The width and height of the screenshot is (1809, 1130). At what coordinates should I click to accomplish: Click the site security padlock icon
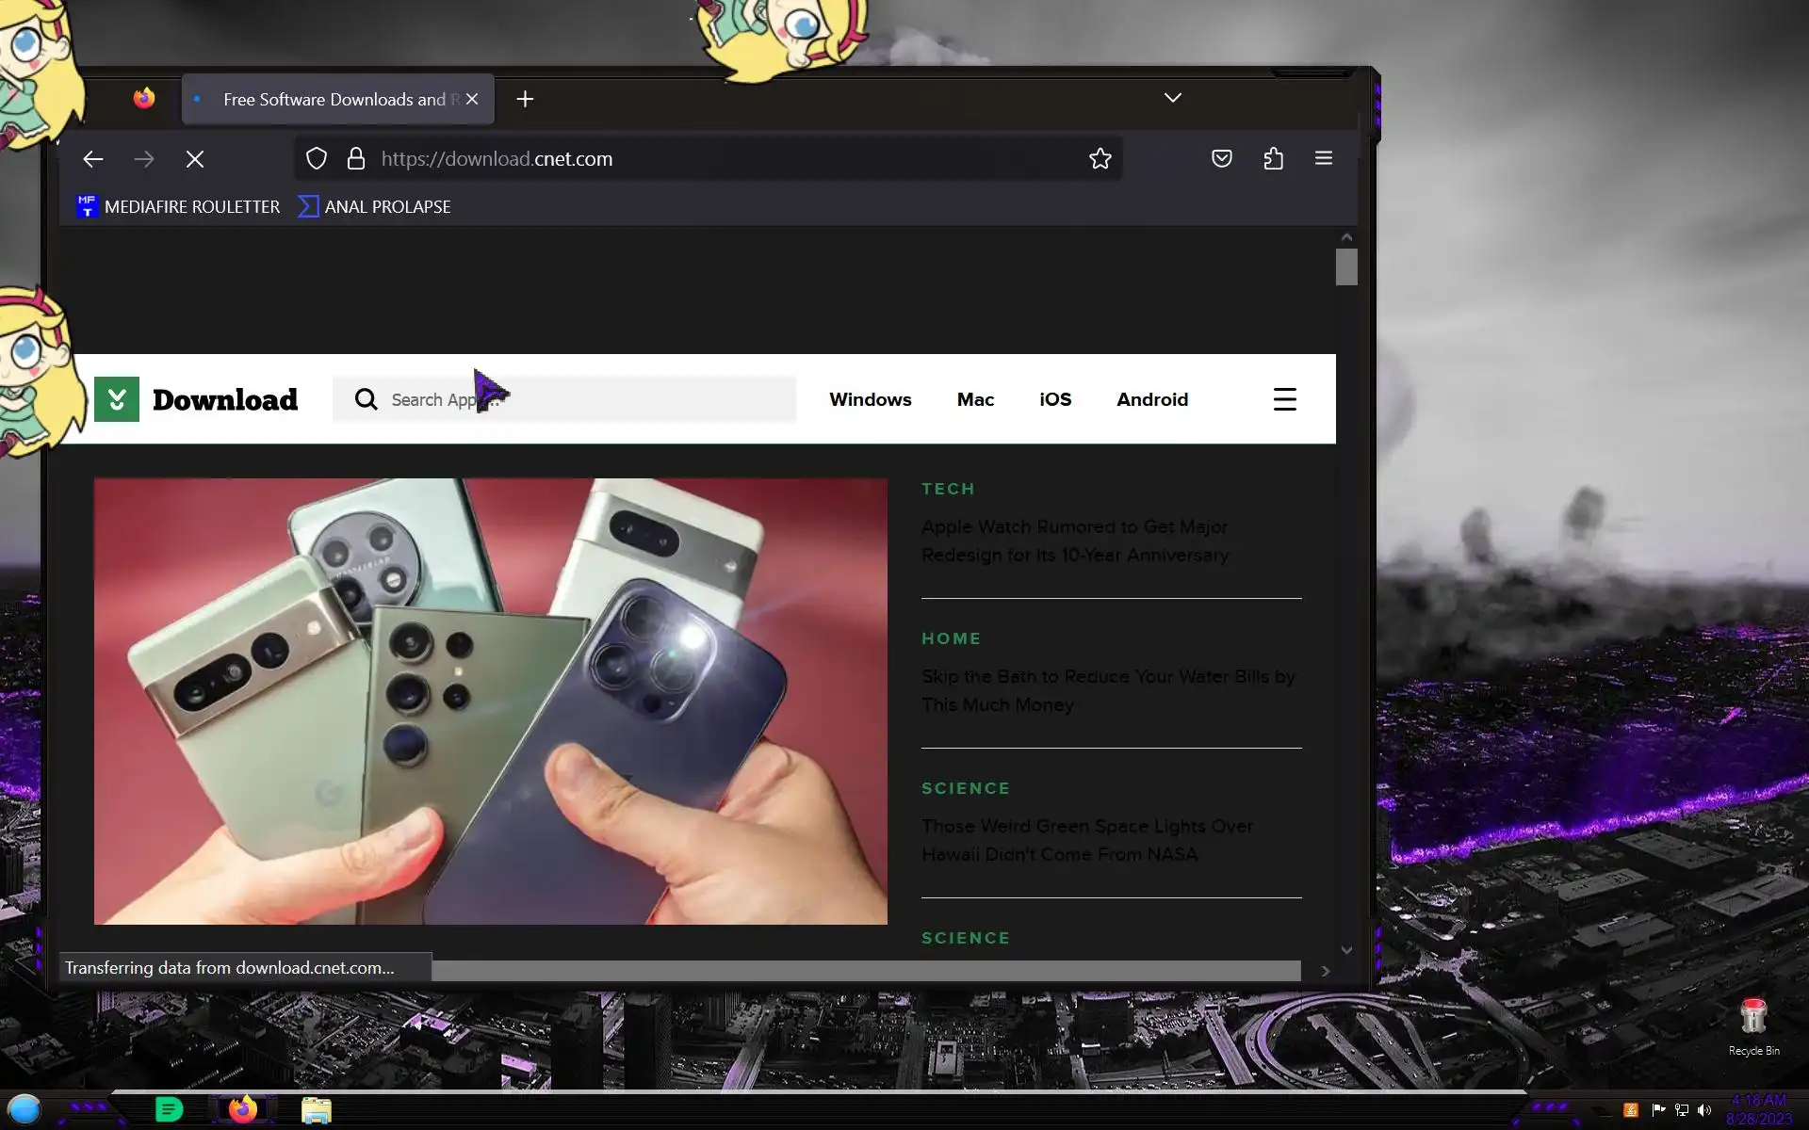tap(355, 159)
